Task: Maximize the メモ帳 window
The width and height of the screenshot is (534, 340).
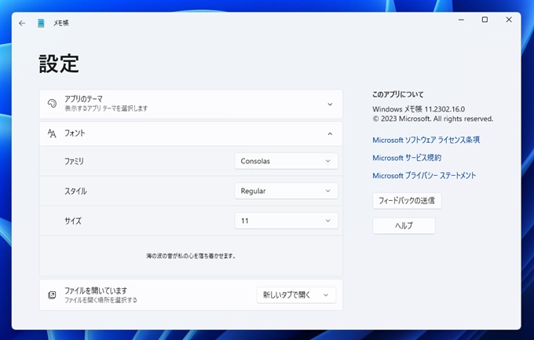Action: pyautogui.click(x=485, y=20)
